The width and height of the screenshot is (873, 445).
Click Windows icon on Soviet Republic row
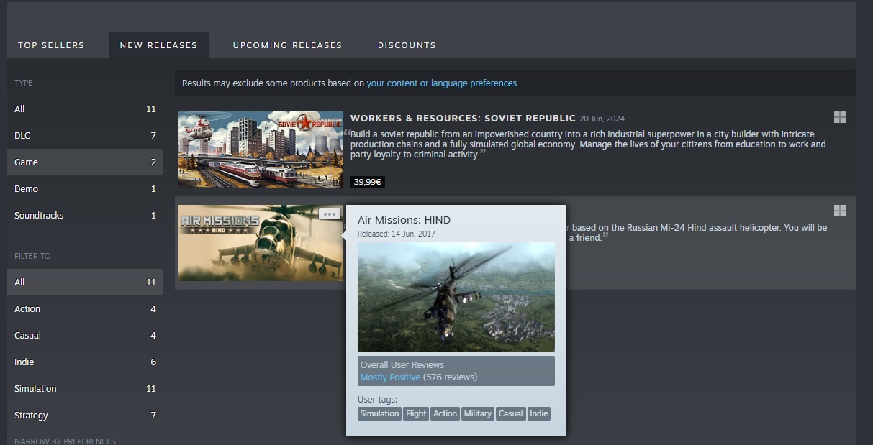(x=839, y=117)
